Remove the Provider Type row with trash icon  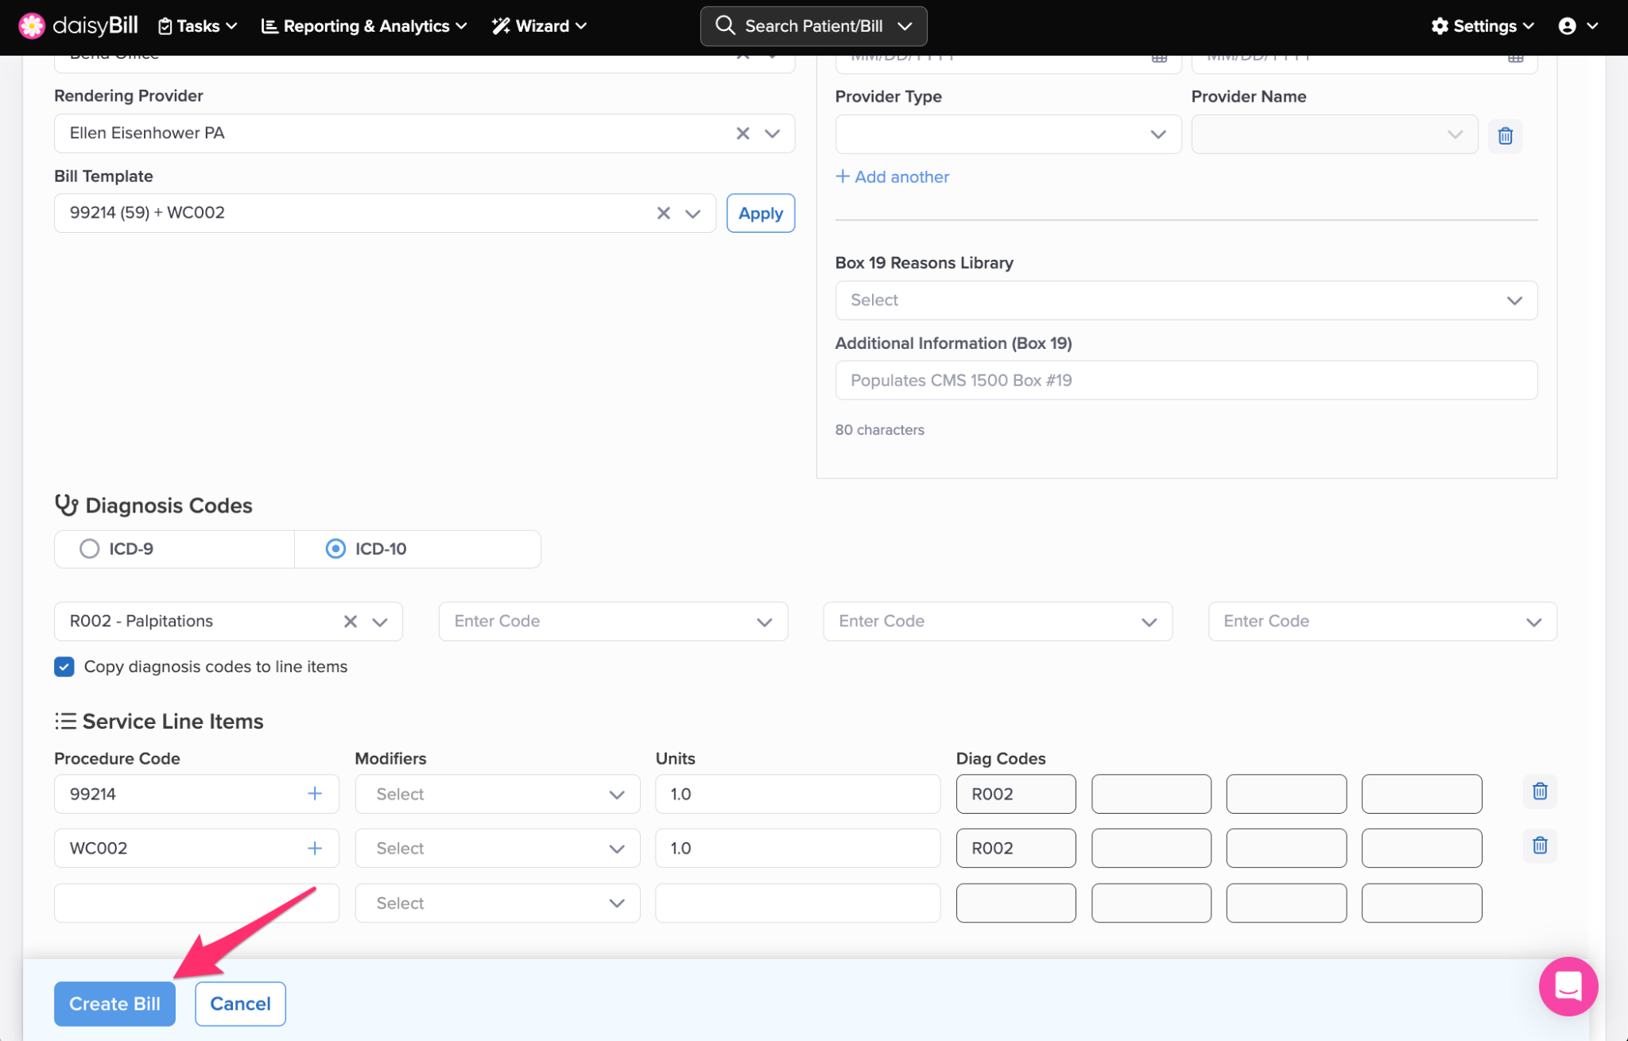pyautogui.click(x=1504, y=136)
